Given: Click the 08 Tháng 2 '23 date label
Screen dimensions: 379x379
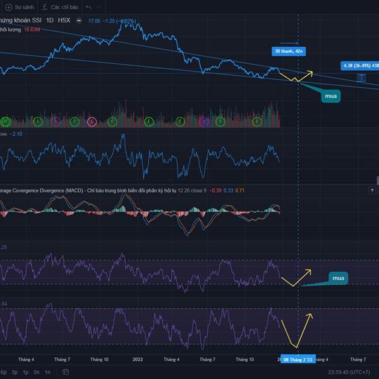Looking at the screenshot, I should (x=298, y=359).
